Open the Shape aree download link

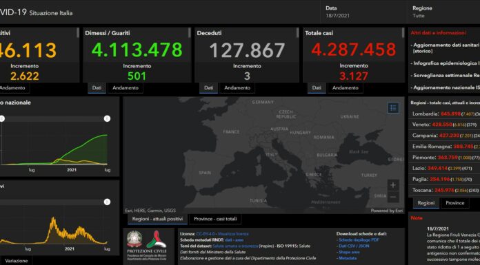click(x=349, y=252)
